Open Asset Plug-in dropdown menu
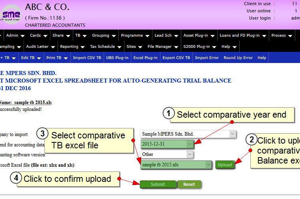This screenshot has height=199, width=300. click(199, 35)
